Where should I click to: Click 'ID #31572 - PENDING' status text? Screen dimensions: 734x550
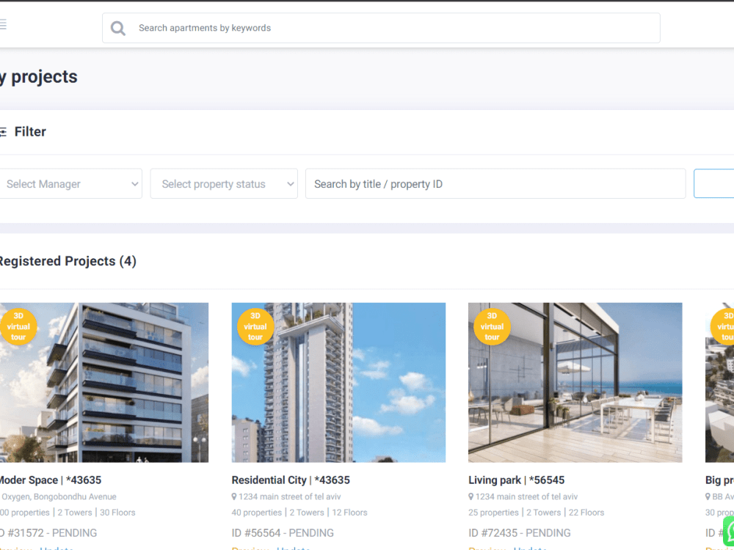[x=48, y=533]
